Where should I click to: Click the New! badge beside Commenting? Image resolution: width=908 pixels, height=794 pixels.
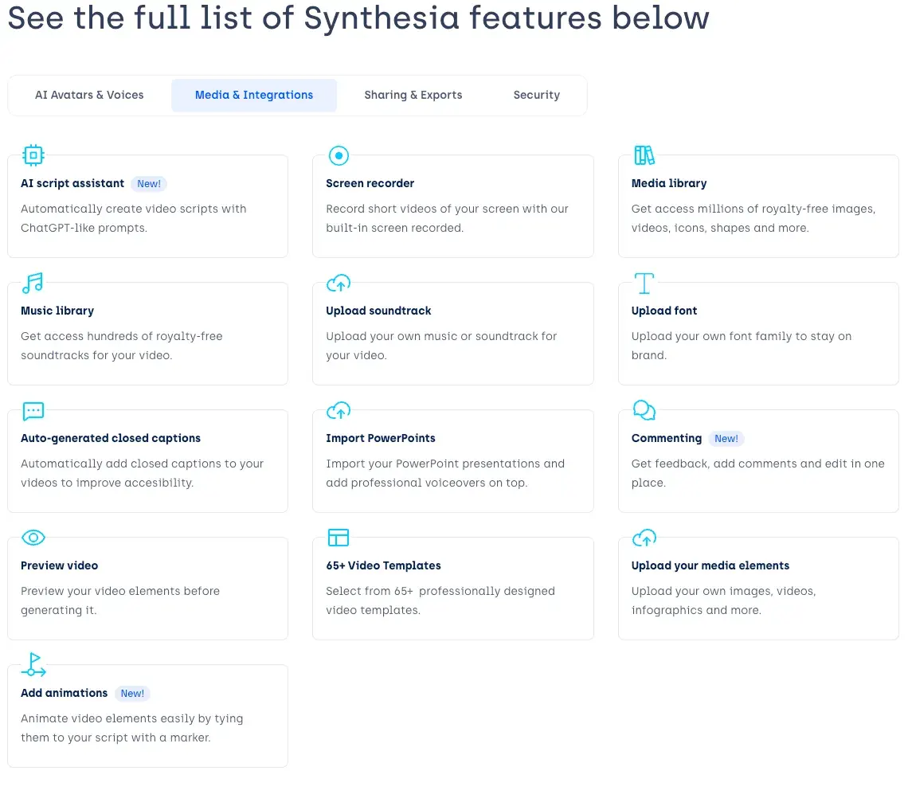[726, 438]
